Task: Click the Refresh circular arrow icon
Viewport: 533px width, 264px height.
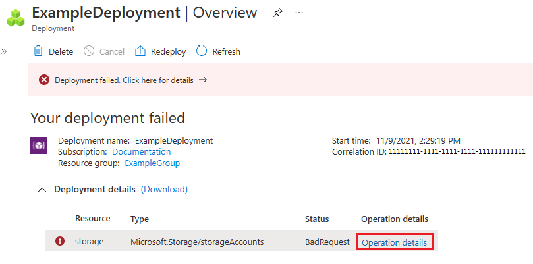Action: click(x=202, y=51)
